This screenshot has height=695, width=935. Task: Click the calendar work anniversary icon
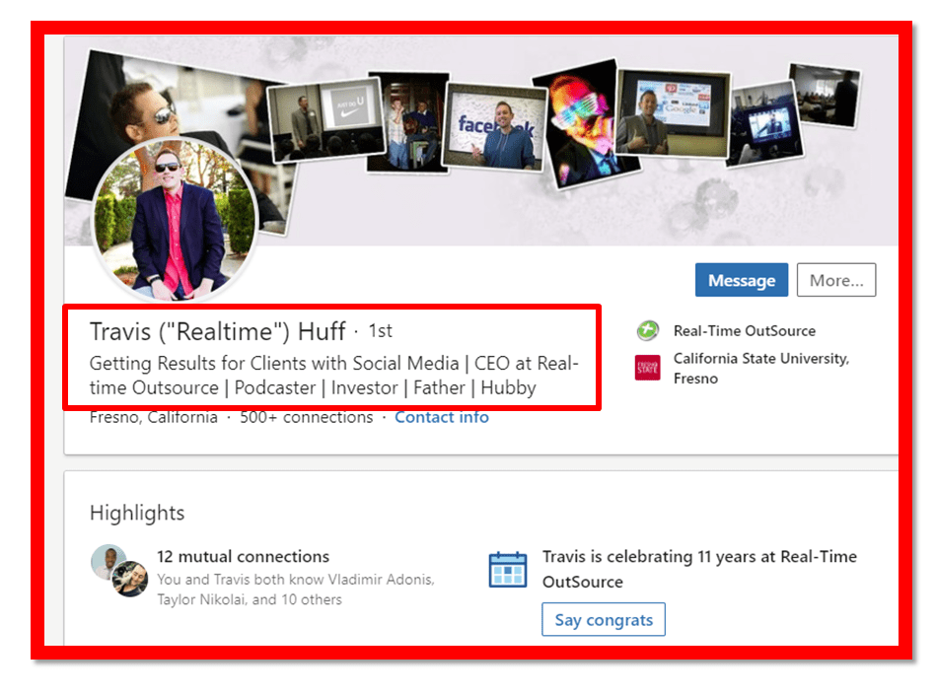click(x=508, y=569)
